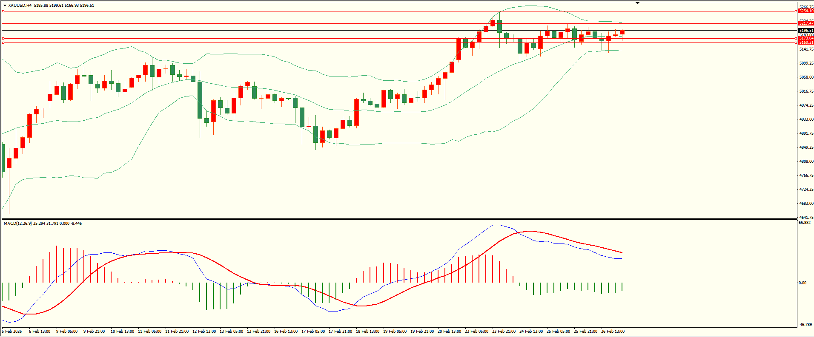Click right-side handle of the 5173.04 line

pyautogui.click(x=796, y=39)
